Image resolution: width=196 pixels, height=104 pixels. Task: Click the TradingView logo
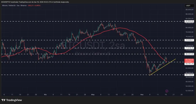(x=12, y=100)
